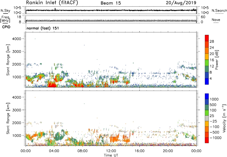Click the '4' power colorbar value
227x157 pixels.
(x=211, y=79)
